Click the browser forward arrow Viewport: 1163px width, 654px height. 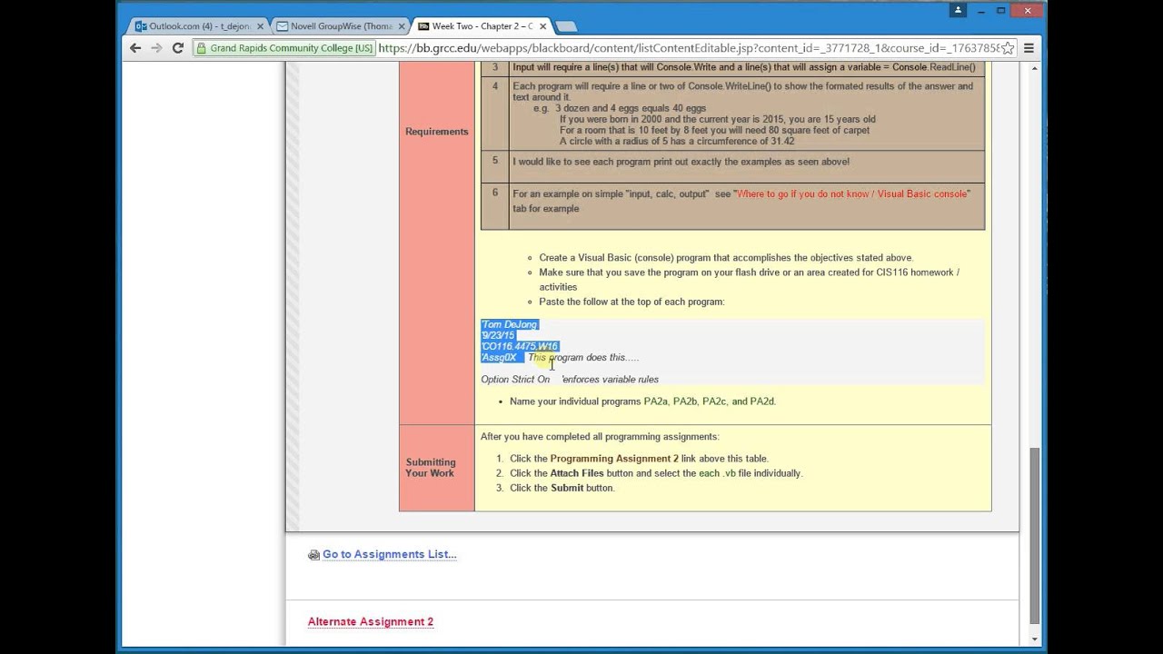tap(156, 48)
